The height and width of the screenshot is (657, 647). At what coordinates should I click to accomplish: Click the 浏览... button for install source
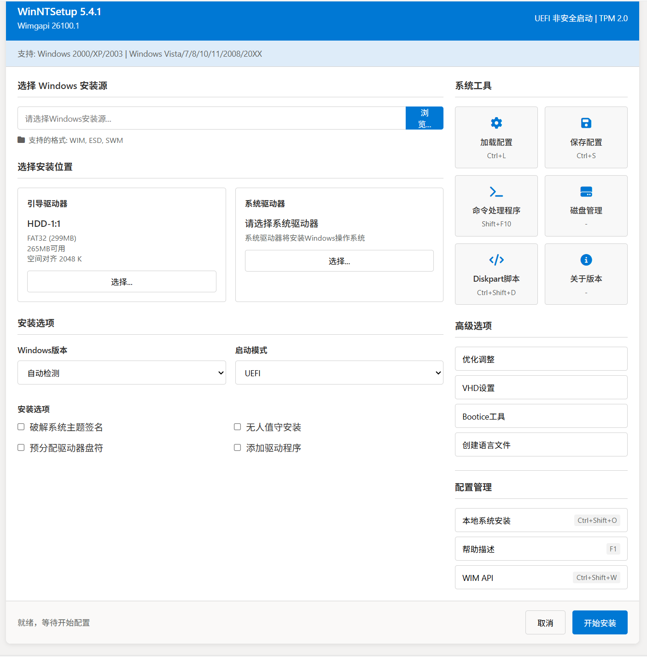[425, 118]
